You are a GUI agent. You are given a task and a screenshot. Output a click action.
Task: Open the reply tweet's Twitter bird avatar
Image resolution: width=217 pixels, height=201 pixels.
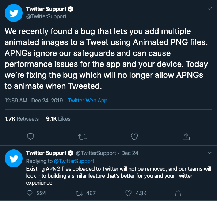[x=14, y=158]
